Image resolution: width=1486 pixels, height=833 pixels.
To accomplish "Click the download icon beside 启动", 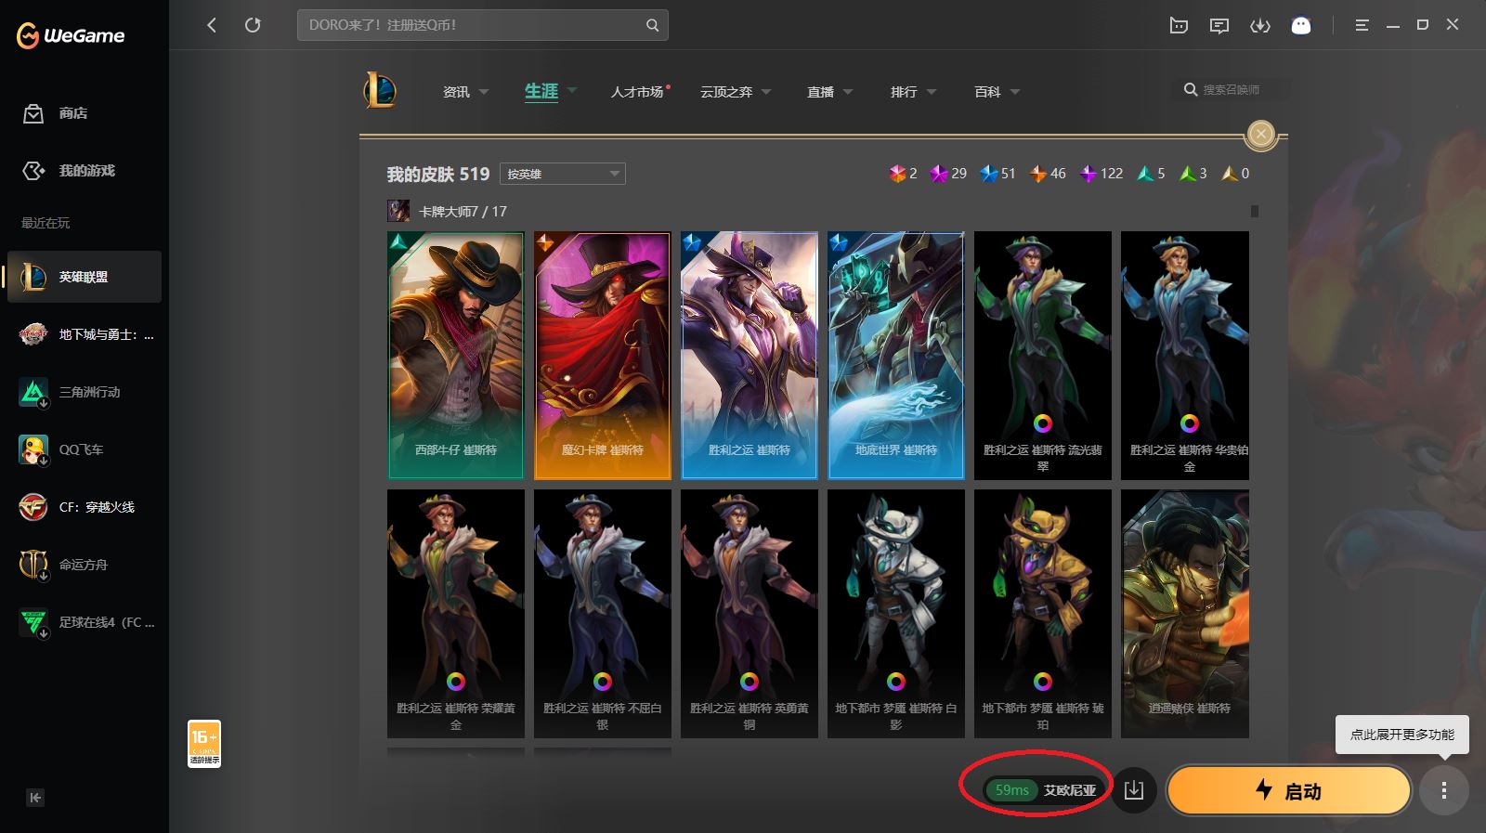I will point(1134,790).
